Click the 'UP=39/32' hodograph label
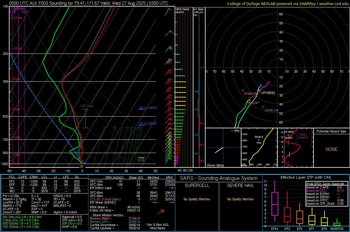Screen dimensions: 350x232 click(x=268, y=93)
